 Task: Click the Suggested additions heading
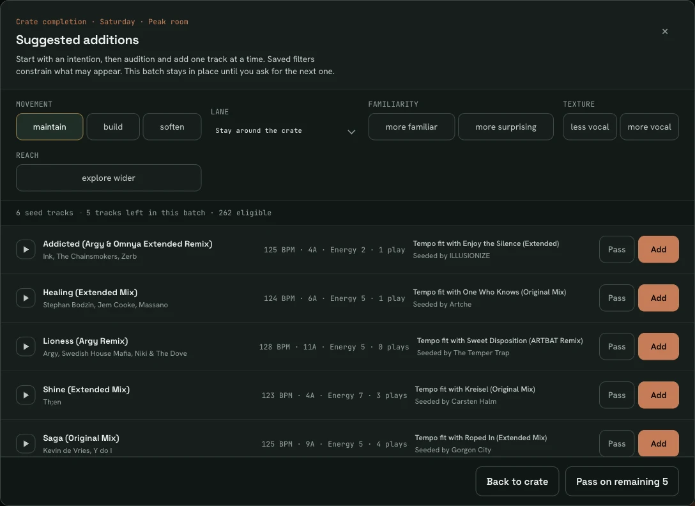(x=77, y=40)
